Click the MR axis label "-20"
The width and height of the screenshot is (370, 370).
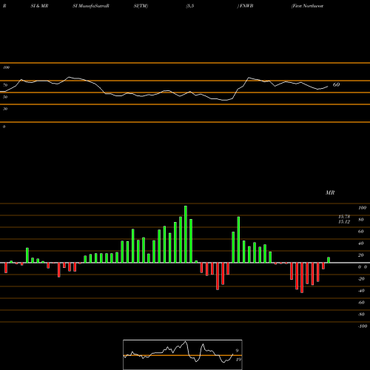click(x=361, y=279)
